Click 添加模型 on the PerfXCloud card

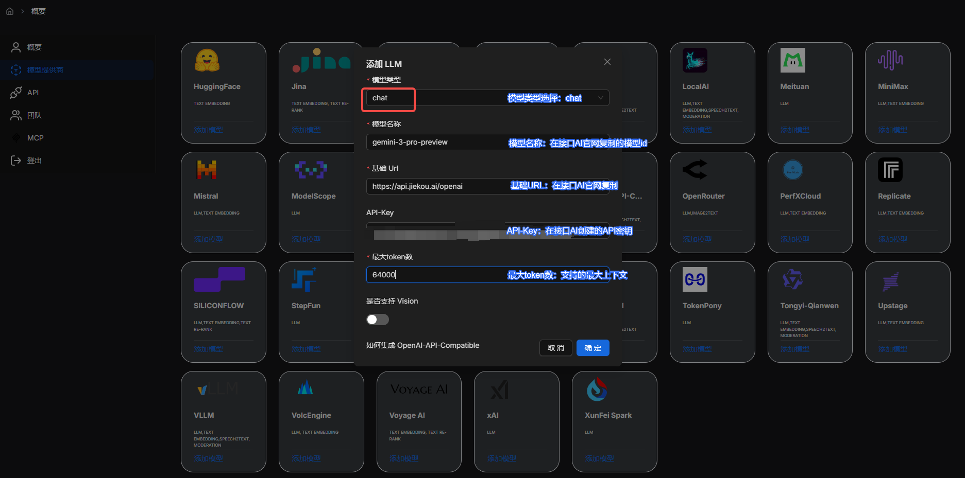coord(795,239)
